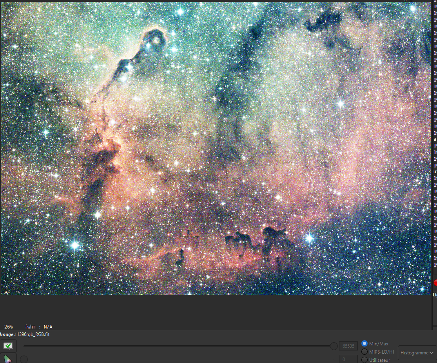Click the middle of the upper slider track
The height and width of the screenshot is (363, 437).
(x=179, y=346)
